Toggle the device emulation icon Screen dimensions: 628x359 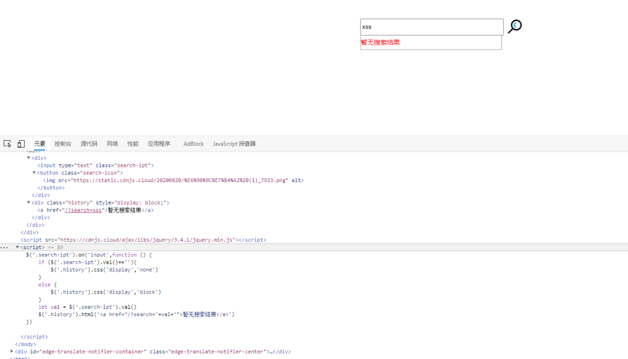[21, 144]
